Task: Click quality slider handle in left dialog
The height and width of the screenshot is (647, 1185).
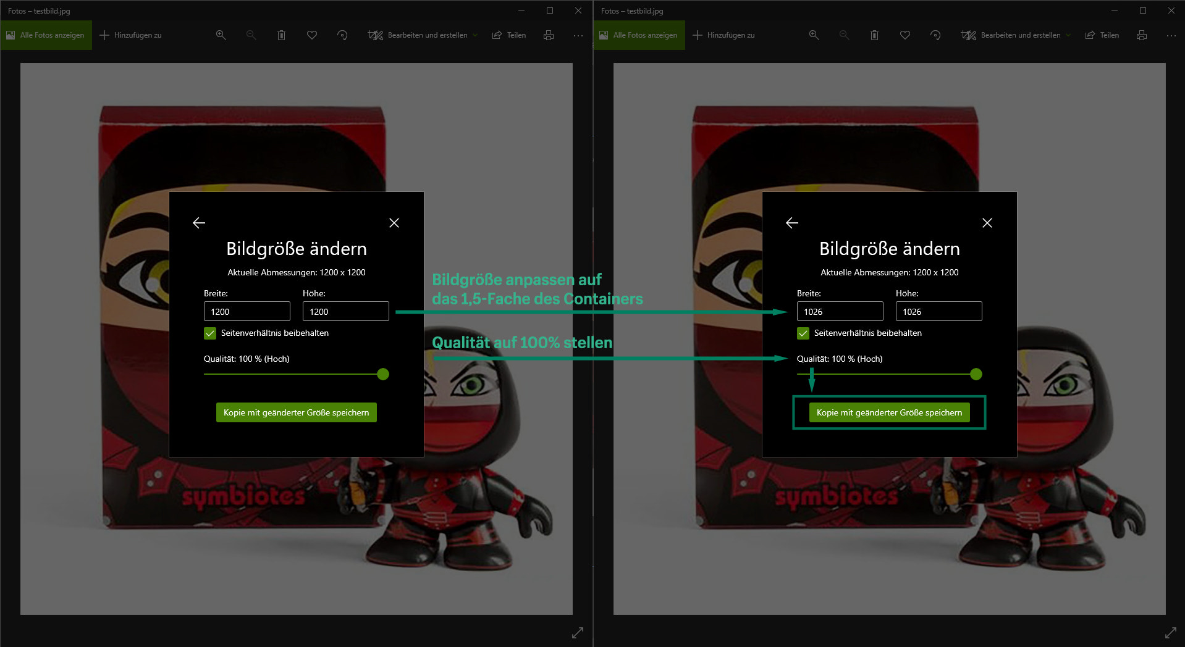Action: pos(383,374)
